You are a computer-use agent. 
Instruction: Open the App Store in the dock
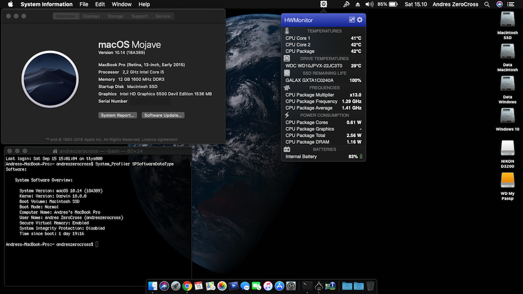279,286
